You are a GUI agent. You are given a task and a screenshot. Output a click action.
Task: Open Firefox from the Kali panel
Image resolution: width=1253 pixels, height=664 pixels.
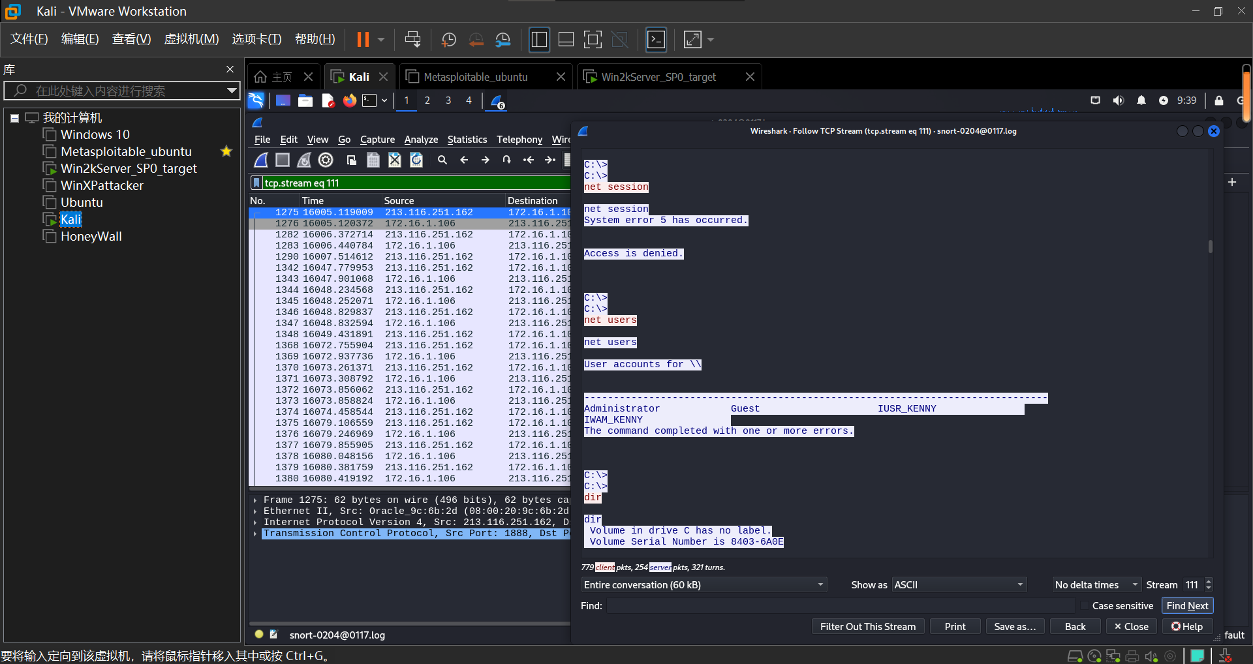pos(350,100)
